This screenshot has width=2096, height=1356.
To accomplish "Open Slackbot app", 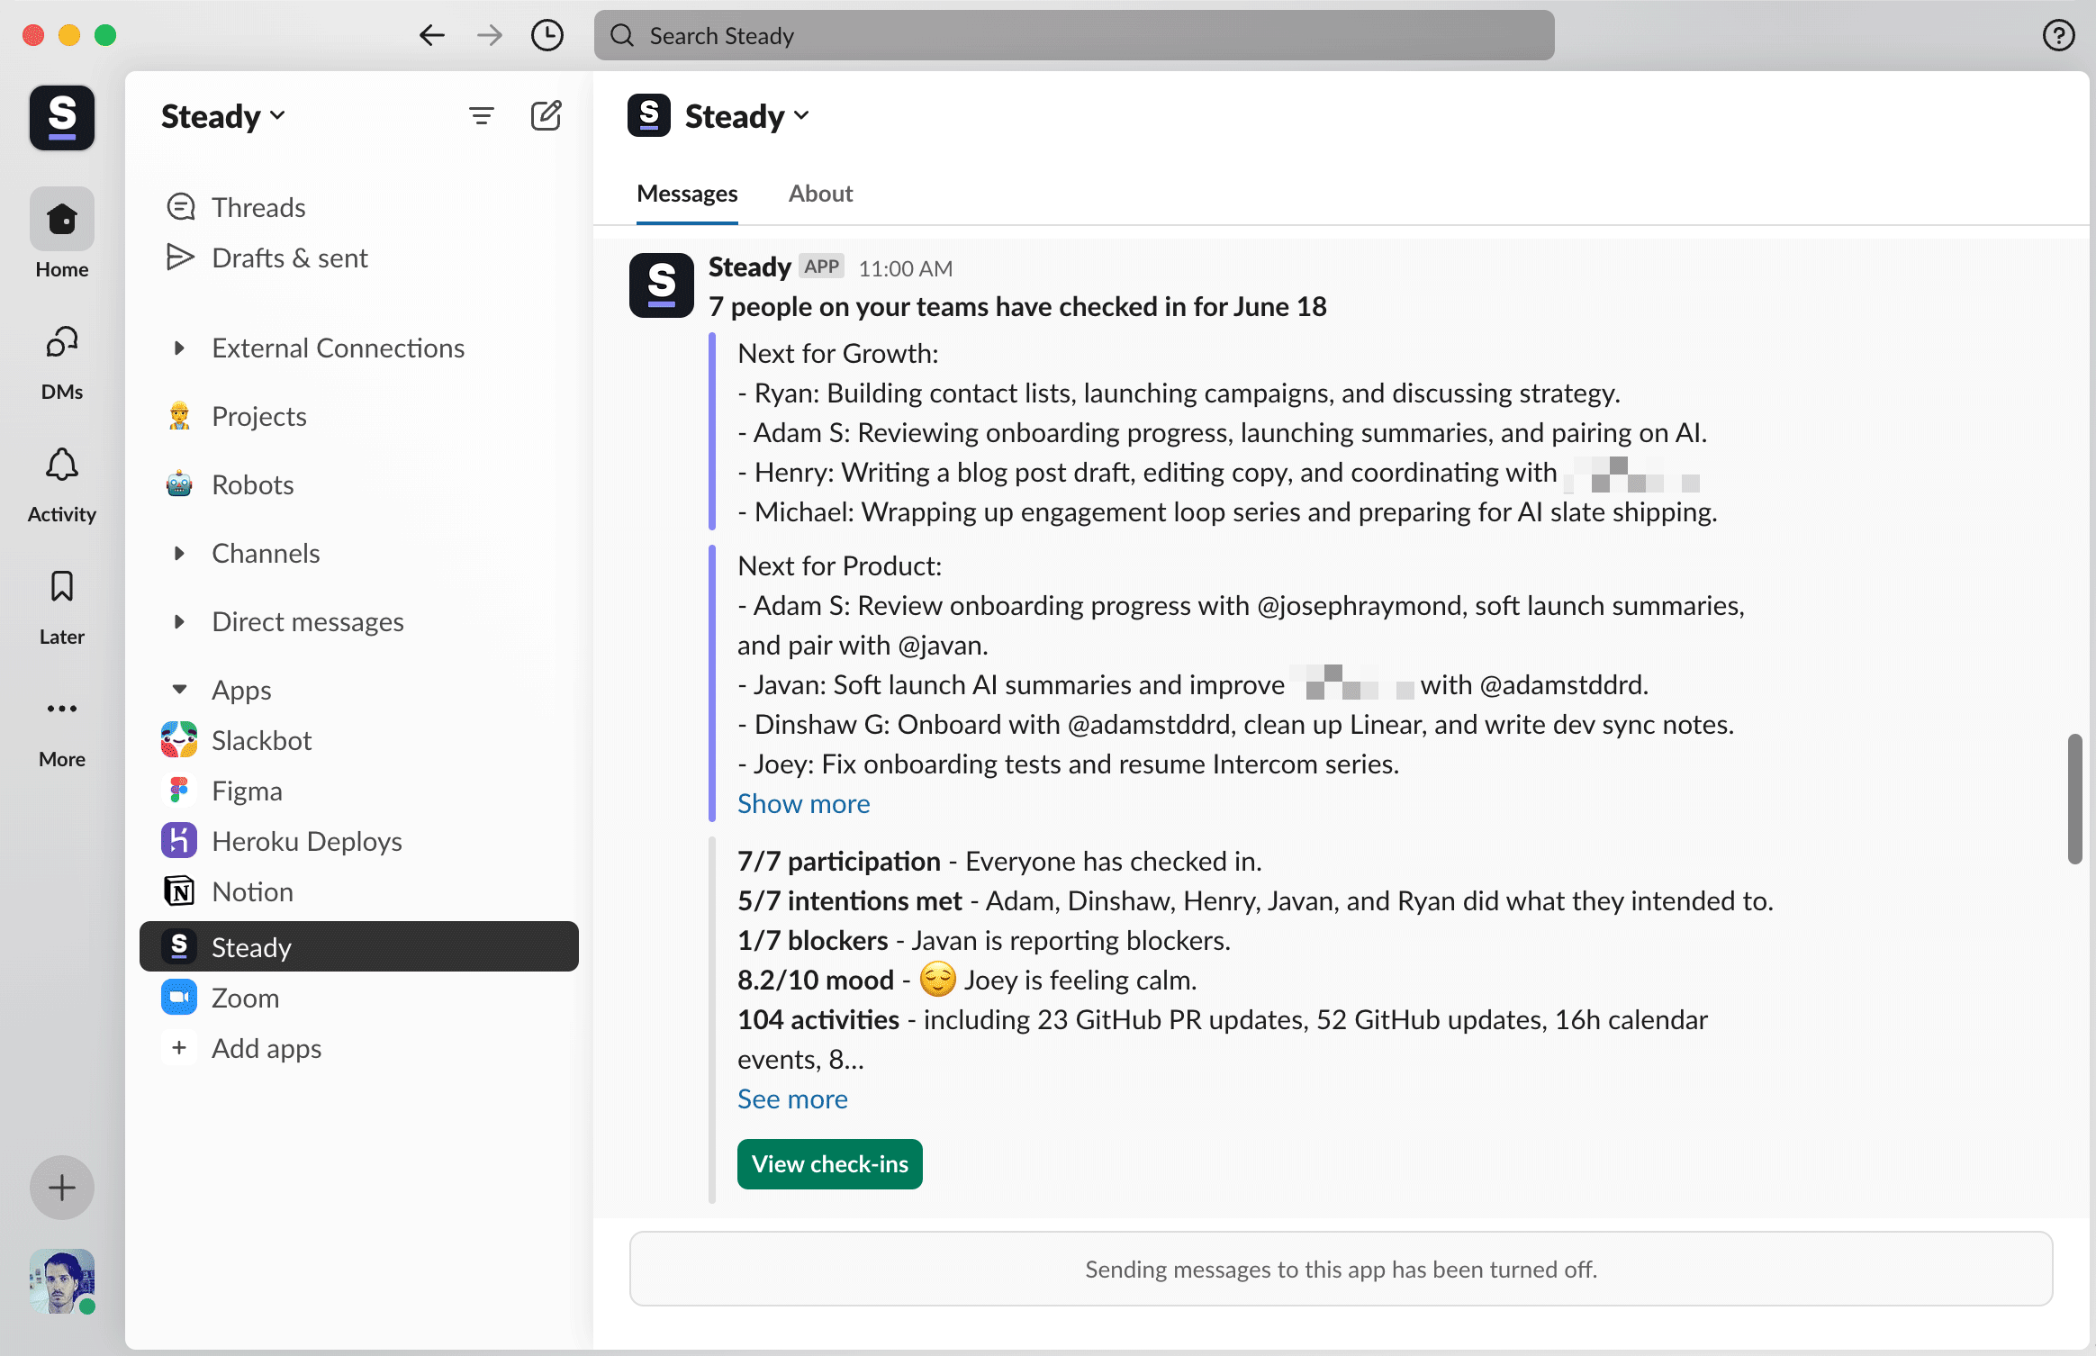I will pyautogui.click(x=359, y=740).
